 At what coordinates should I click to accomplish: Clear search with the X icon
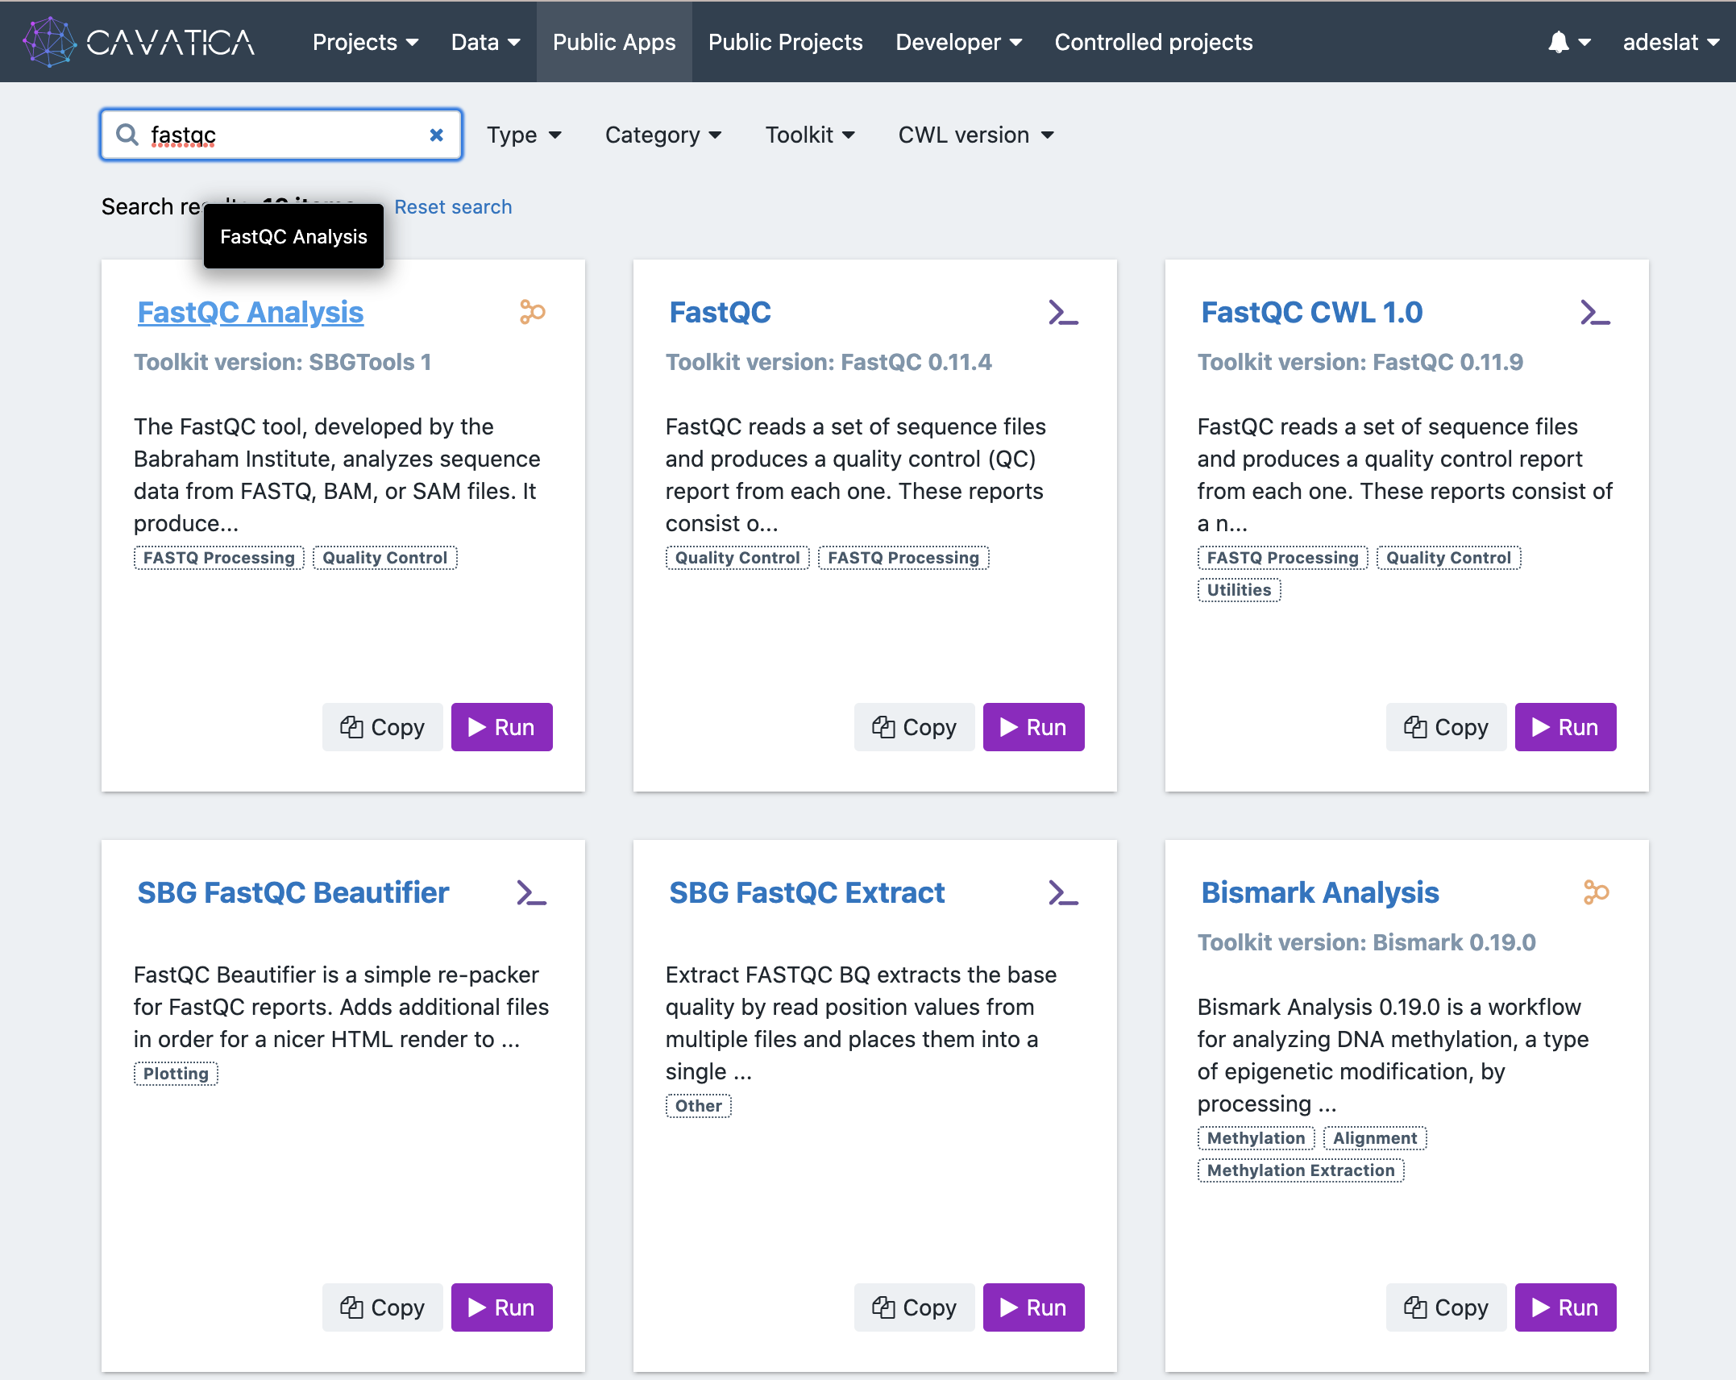tap(436, 135)
